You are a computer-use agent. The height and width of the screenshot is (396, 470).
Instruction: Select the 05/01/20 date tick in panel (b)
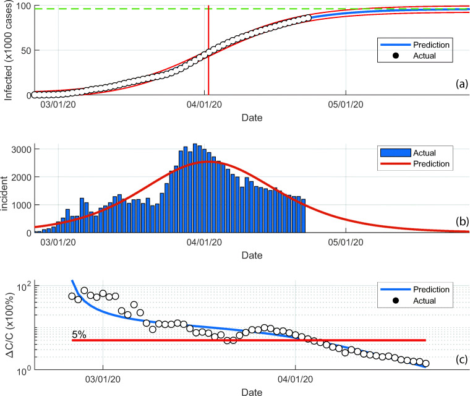tap(346, 241)
